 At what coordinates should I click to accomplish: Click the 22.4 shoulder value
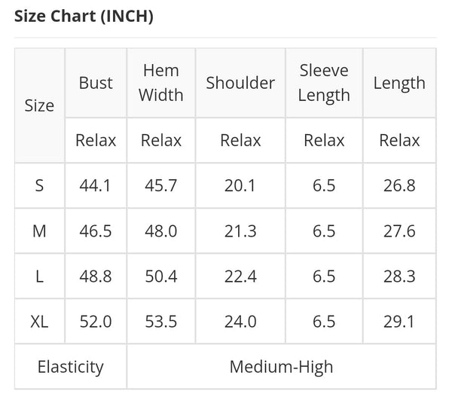[240, 276]
